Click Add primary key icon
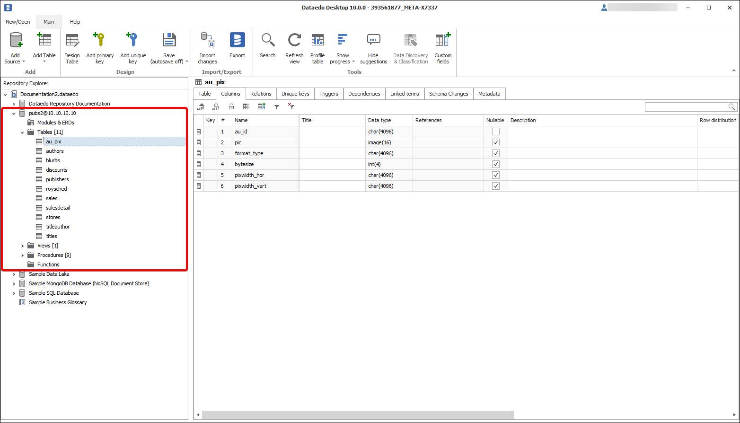Viewport: 740px width, 423px height. tap(99, 41)
